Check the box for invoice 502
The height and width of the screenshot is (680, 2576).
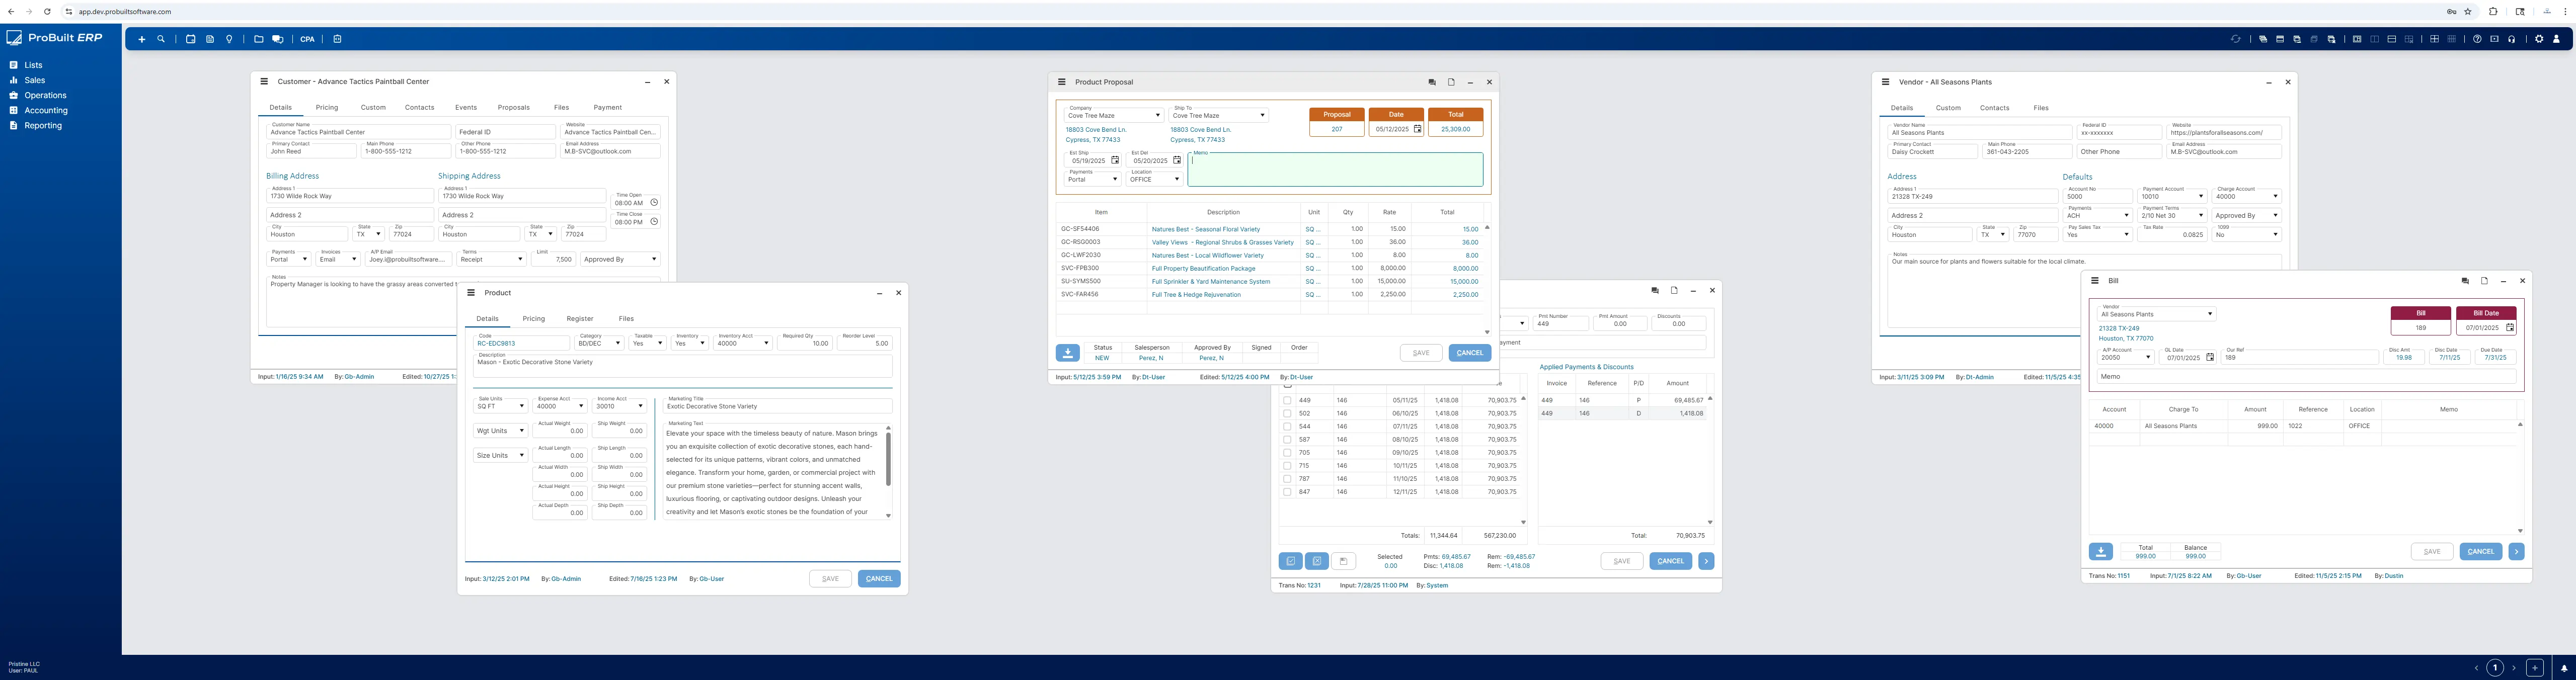pos(1287,413)
